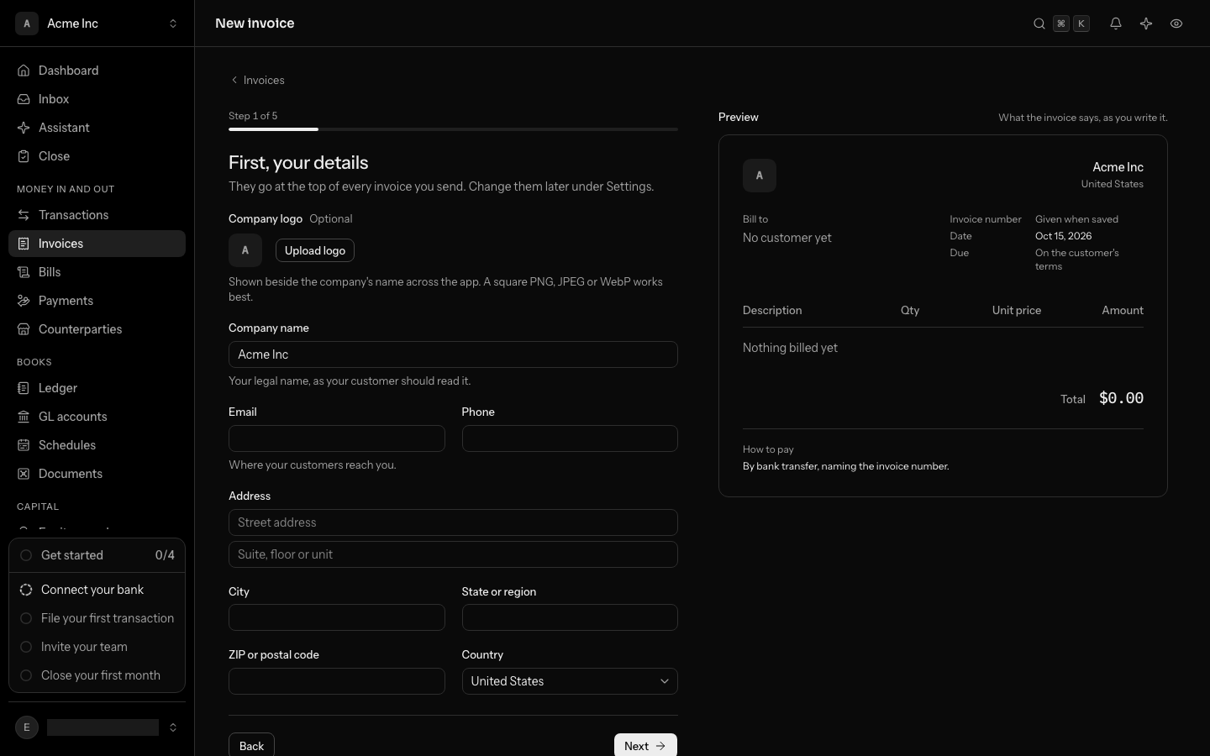This screenshot has height=756, width=1210.
Task: Click the Inbox tray icon
Action: tap(24, 99)
